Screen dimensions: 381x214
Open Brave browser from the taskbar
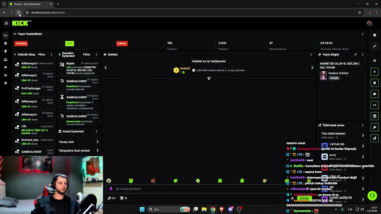point(221,209)
